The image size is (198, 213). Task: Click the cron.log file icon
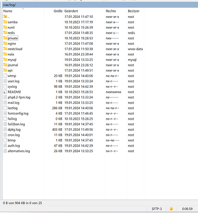pyautogui.click(x=5, y=135)
